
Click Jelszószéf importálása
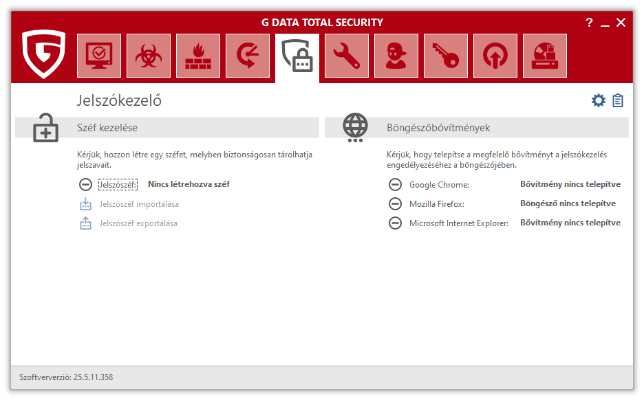[139, 204]
